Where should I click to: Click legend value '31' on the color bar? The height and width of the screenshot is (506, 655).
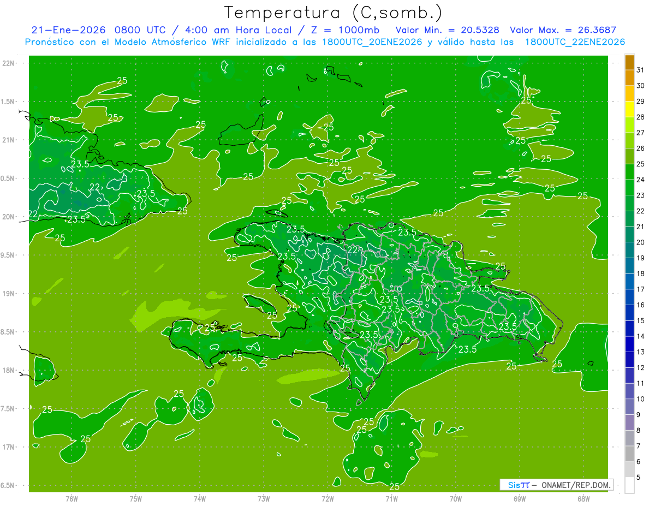(x=641, y=70)
